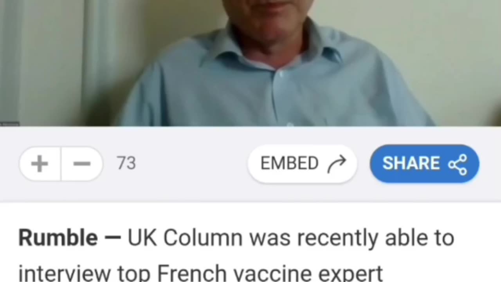Click the curved arrow icon beside EMBED

pos(337,164)
